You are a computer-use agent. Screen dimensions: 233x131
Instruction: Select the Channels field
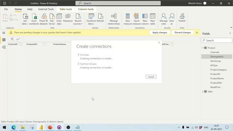pos(215,52)
